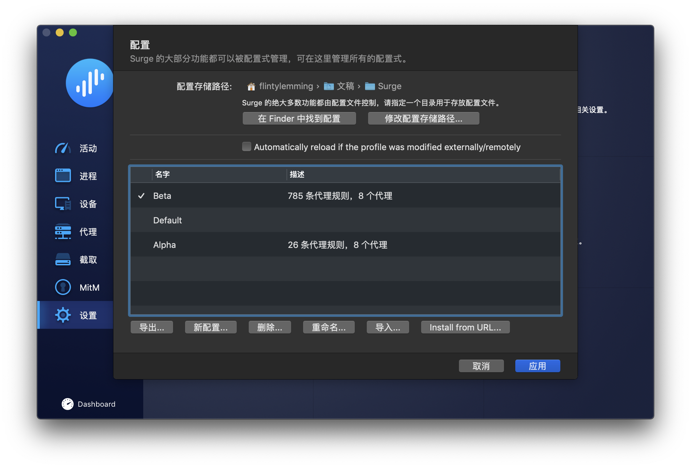
Task: Select the Beta profile row
Action: pyautogui.click(x=345, y=196)
